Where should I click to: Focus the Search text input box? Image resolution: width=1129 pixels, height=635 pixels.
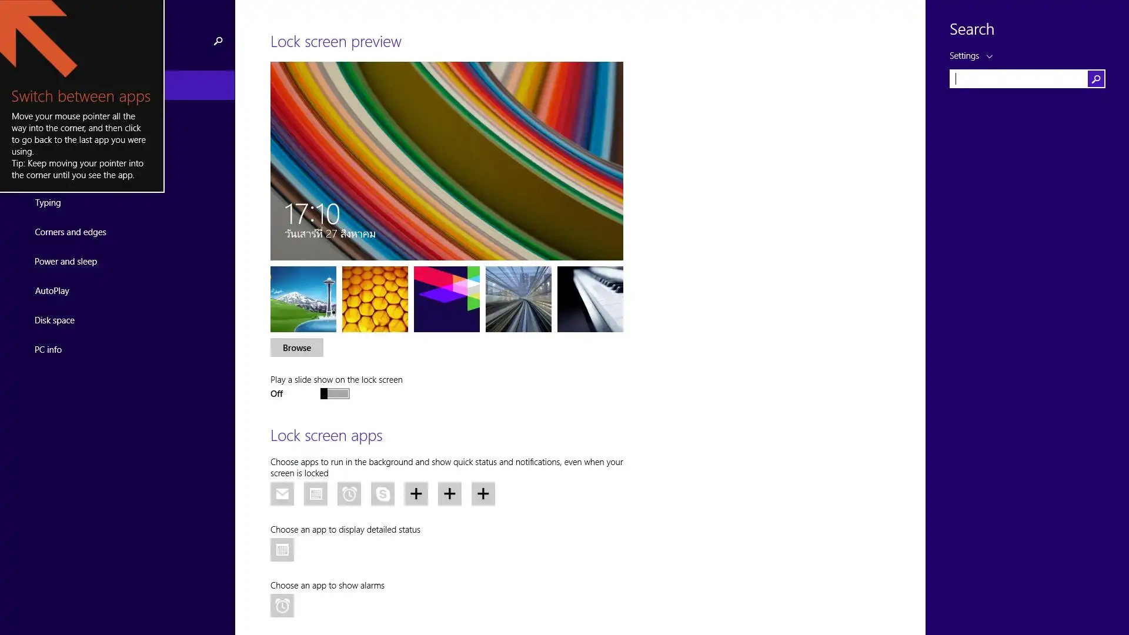click(1018, 79)
